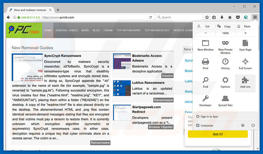The width and height of the screenshot is (263, 154).
Task: Bookmark this page with star icon
Action: pyautogui.click(x=207, y=17)
